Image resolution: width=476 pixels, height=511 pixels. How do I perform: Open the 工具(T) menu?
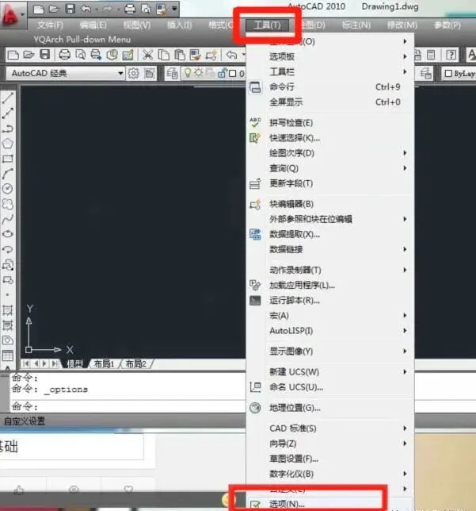(x=267, y=25)
